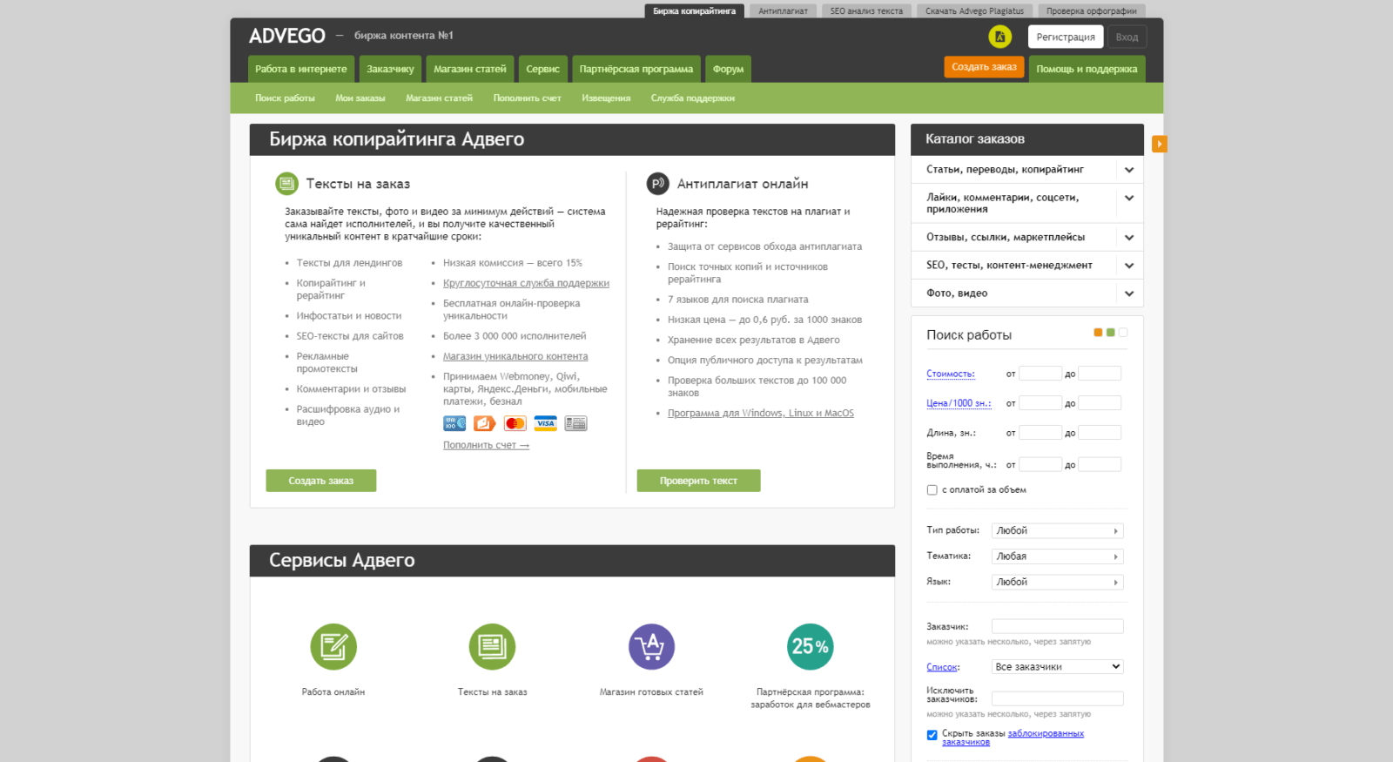Click the green Тексты на заказ heading icon

286,184
